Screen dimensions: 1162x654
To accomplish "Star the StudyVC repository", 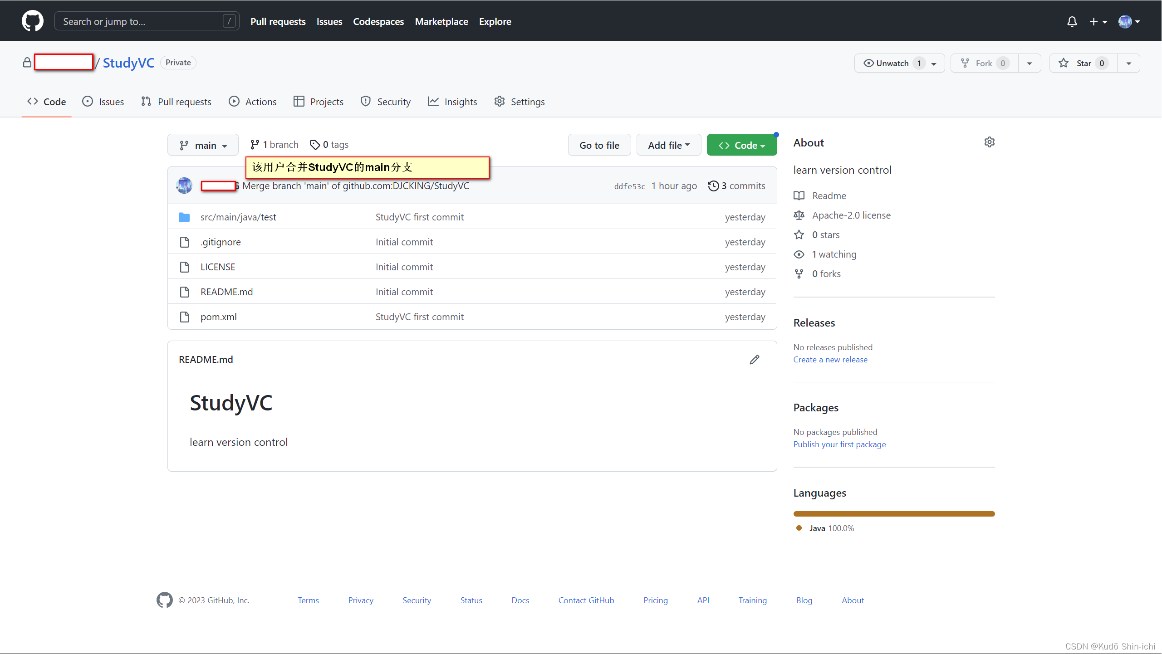I will [1083, 63].
